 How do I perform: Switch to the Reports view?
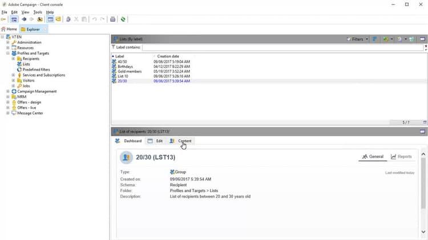[401, 157]
